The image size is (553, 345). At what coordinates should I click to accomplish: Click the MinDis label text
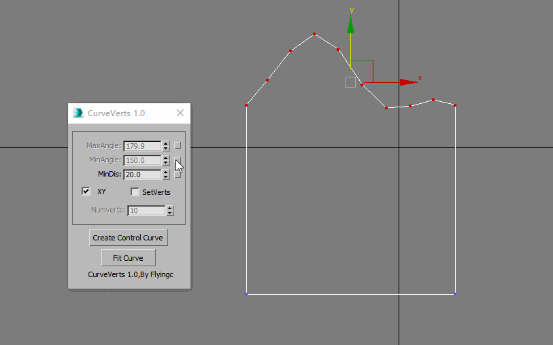pos(110,174)
